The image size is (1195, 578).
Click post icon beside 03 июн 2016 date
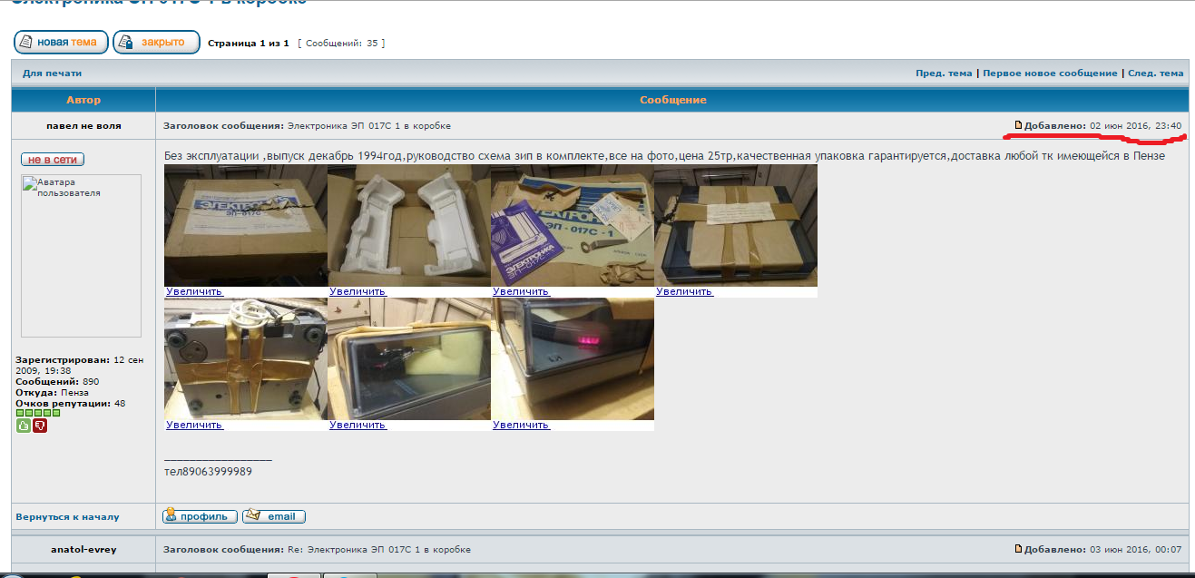pyautogui.click(x=1018, y=550)
